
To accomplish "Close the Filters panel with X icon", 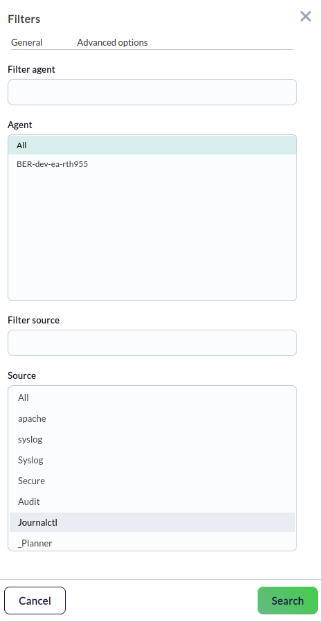I will click(305, 16).
